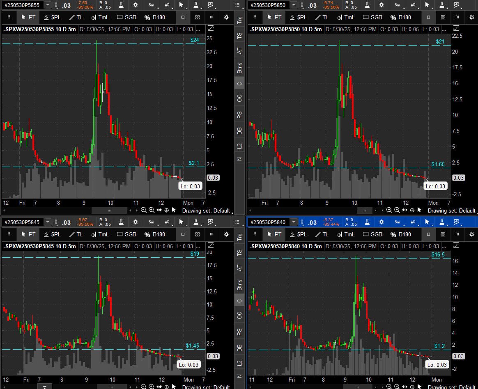Select % B180 drawing button in P5850 toolbar
The width and height of the screenshot is (478, 389).
tap(400, 17)
